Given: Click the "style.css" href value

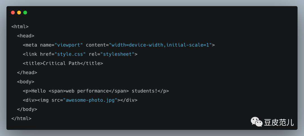Looking at the screenshot, I should [70, 54].
